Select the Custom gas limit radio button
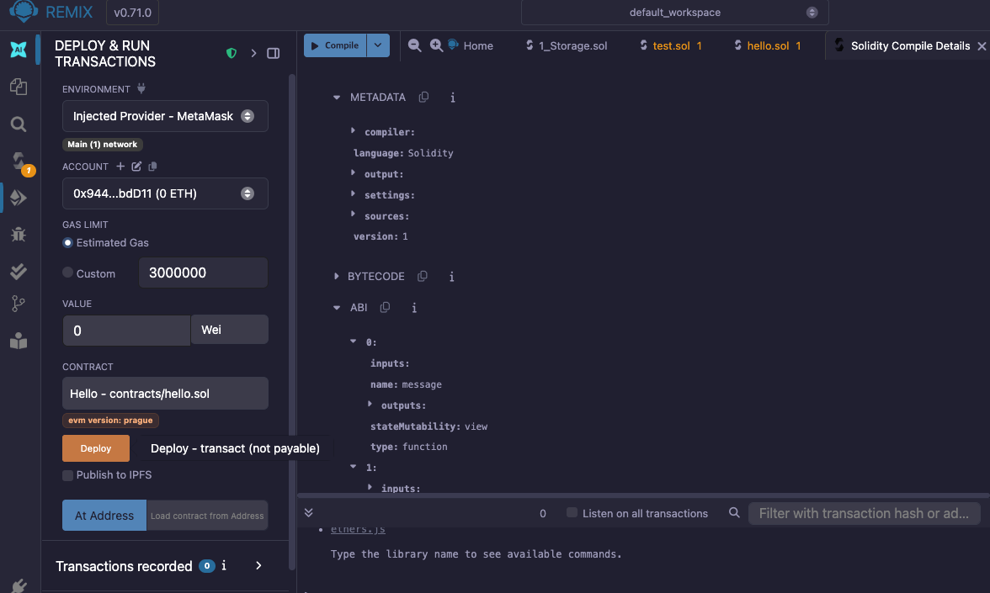The image size is (990, 593). pos(68,273)
